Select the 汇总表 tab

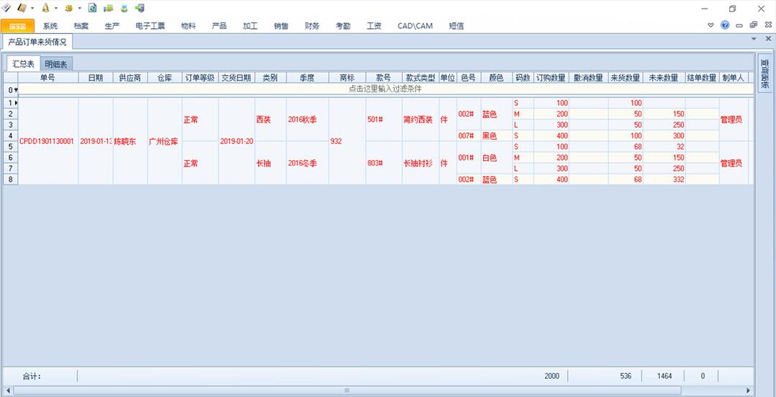[x=23, y=64]
